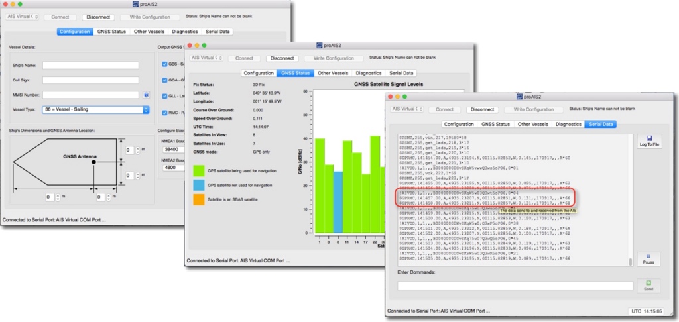Click into the Call Sign field
679x322 pixels.
click(90, 80)
